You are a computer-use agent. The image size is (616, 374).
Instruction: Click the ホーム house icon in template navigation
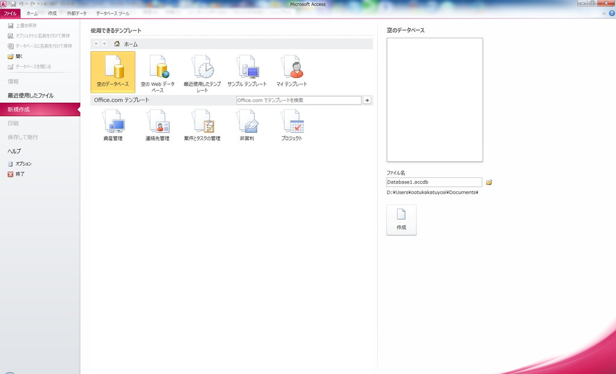coord(117,44)
